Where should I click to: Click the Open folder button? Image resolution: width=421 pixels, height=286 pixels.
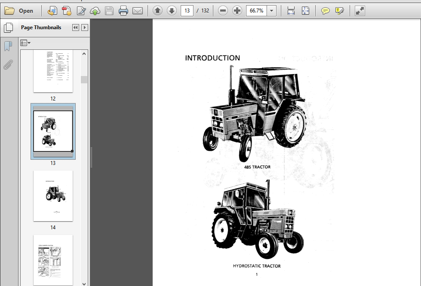coord(19,11)
